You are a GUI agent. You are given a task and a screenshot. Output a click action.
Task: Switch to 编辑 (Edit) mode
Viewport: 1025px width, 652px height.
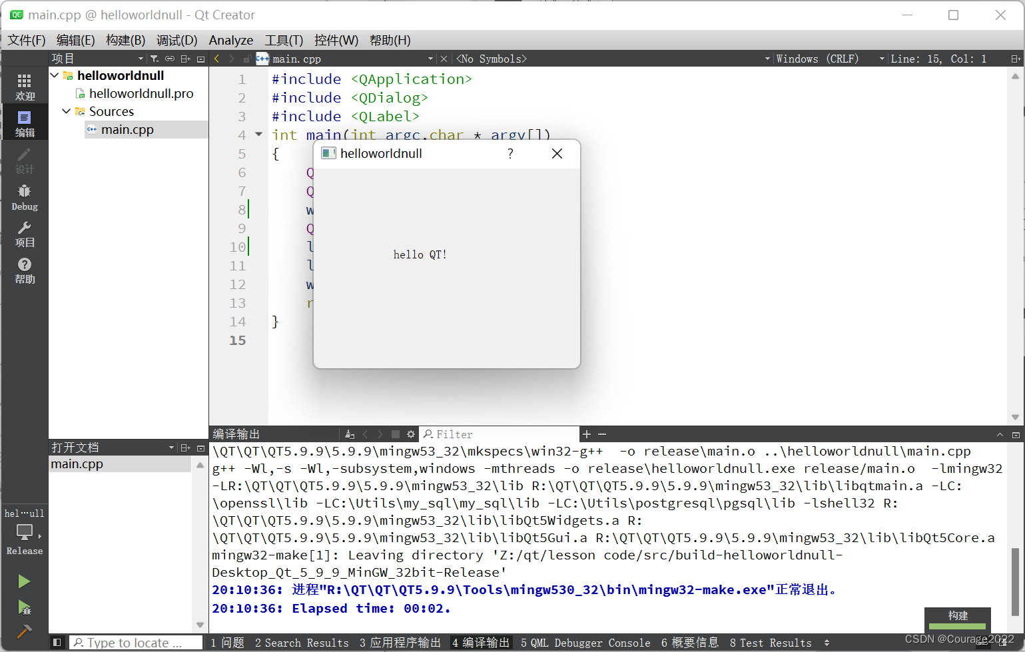click(25, 124)
